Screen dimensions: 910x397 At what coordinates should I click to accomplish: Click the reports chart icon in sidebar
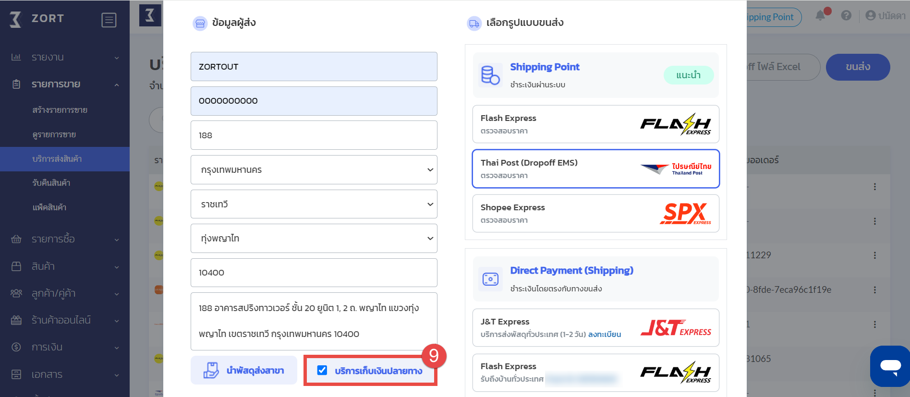pos(16,57)
